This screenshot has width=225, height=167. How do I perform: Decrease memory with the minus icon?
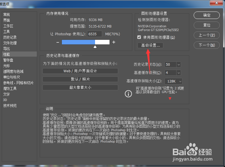click(x=58, y=42)
